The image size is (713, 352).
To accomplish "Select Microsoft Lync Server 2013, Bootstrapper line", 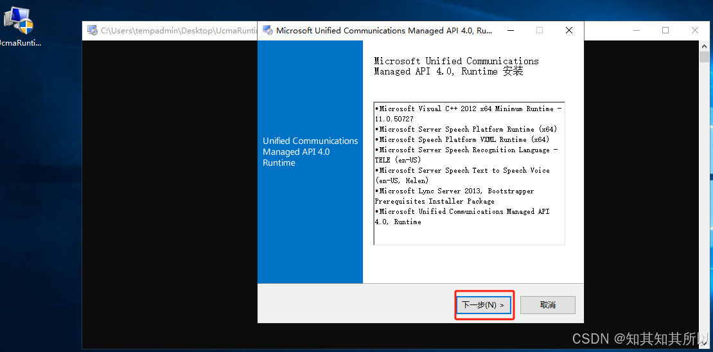I will click(455, 191).
